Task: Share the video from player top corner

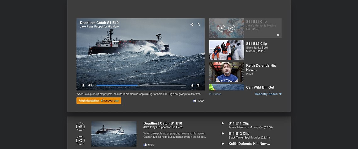Action: tap(192, 24)
